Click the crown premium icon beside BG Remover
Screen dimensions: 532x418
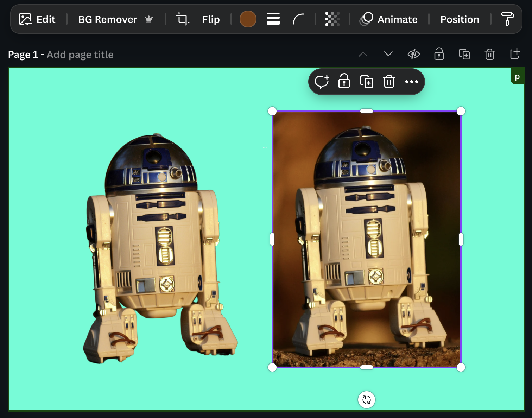pos(149,19)
